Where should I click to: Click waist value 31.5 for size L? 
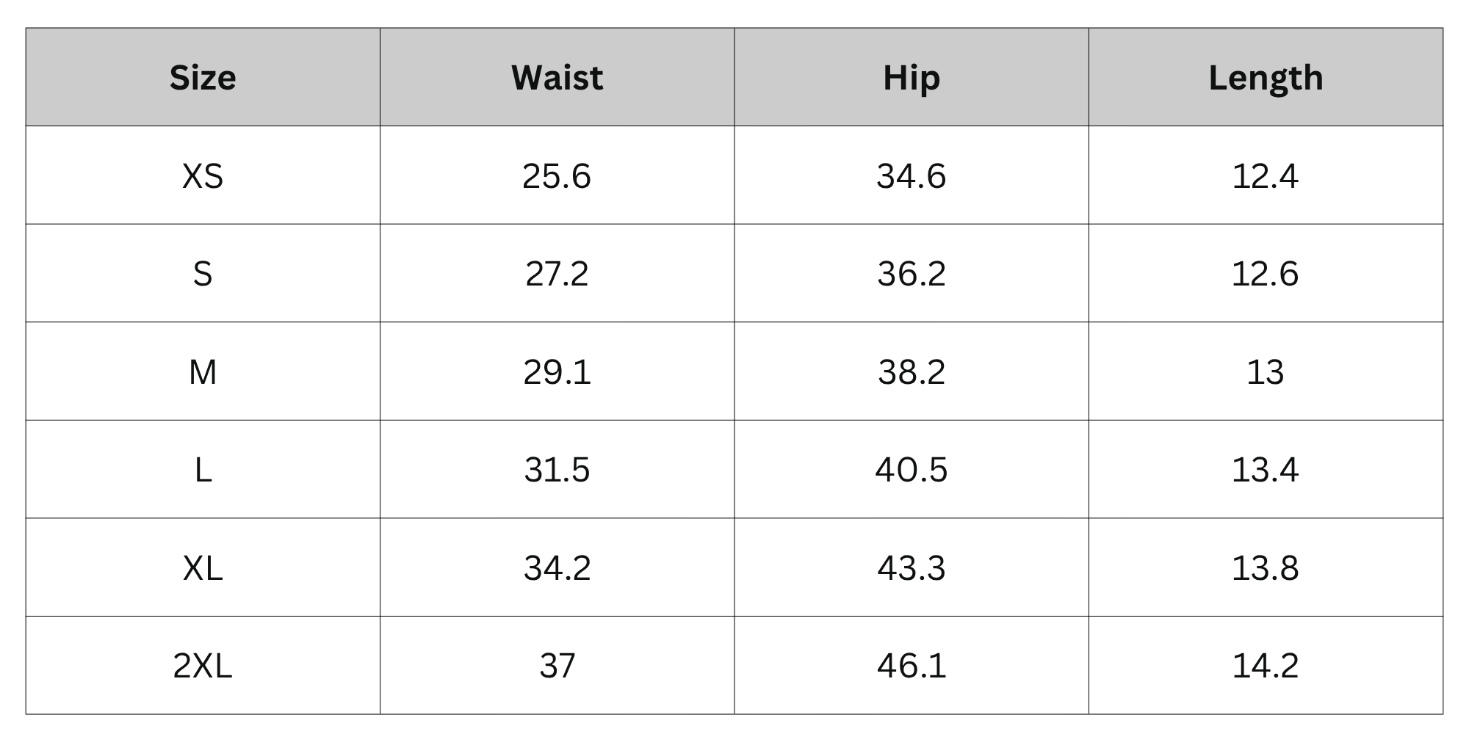pyautogui.click(x=557, y=470)
